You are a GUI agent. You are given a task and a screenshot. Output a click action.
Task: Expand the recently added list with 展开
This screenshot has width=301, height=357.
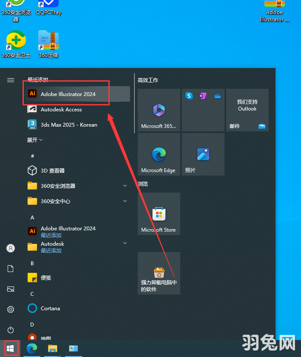point(34,140)
